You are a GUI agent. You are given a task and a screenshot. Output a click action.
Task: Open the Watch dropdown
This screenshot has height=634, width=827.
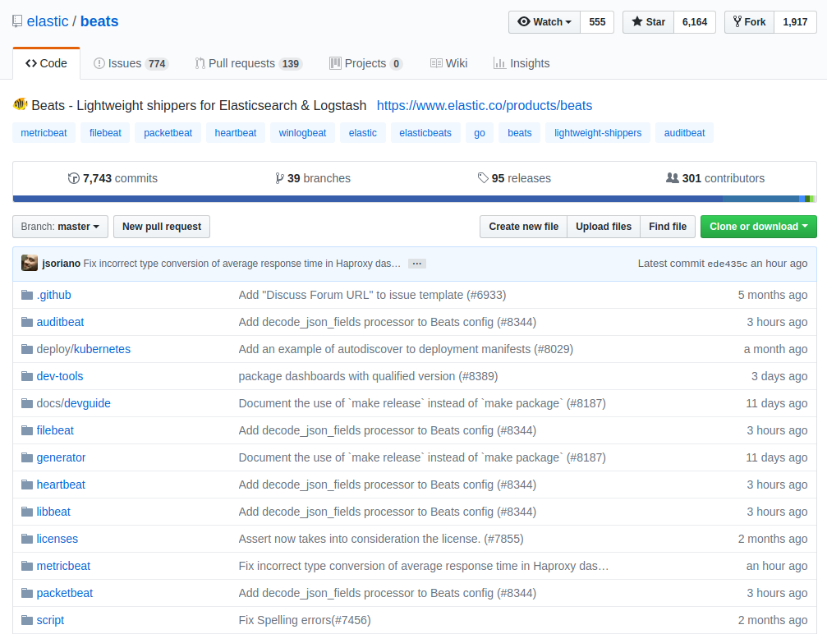pyautogui.click(x=544, y=22)
